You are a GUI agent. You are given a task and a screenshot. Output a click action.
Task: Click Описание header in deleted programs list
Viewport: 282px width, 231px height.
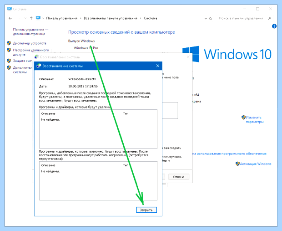coord(48,114)
